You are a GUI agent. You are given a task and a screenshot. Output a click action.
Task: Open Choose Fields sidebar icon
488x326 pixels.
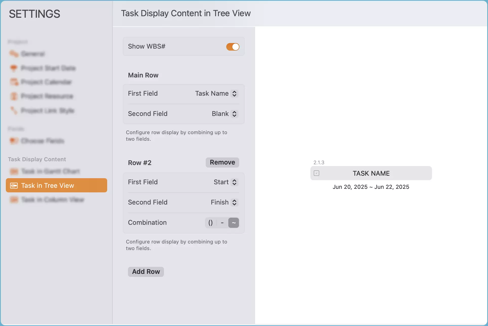pos(14,141)
